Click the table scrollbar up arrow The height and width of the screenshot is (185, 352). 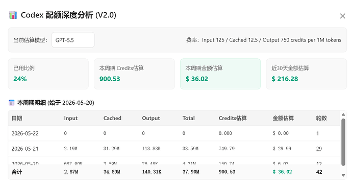click(x=343, y=114)
